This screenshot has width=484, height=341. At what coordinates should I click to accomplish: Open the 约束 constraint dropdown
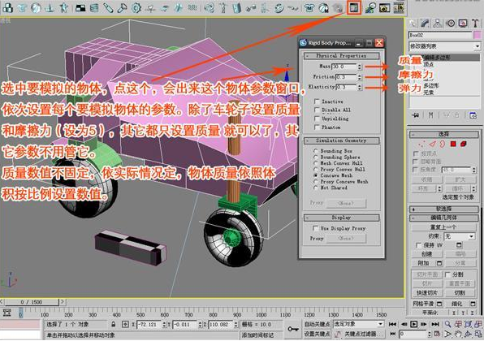460,236
